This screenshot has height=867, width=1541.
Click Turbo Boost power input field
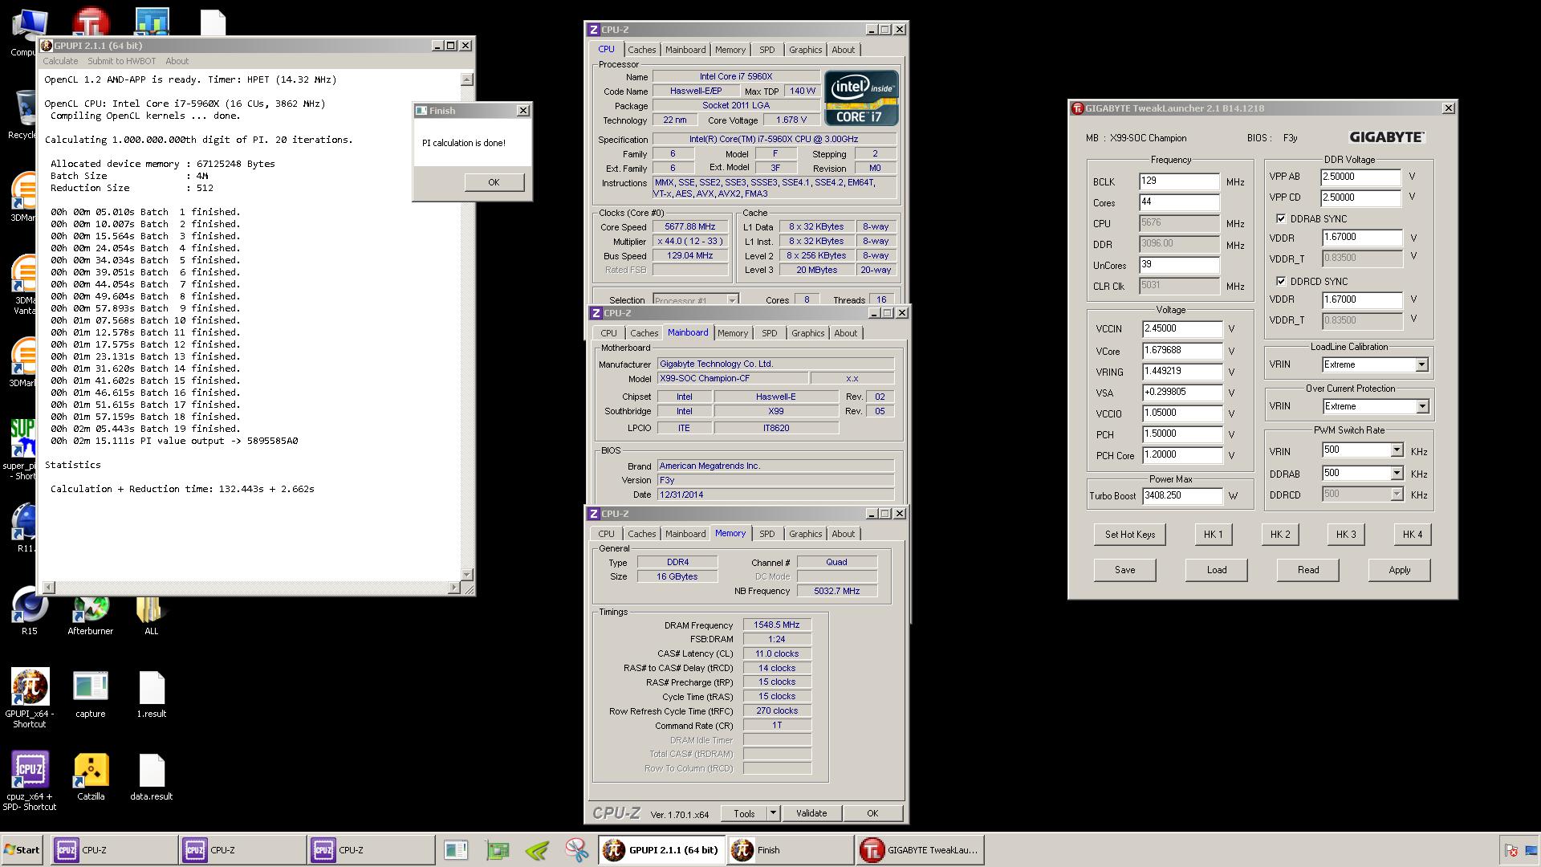click(x=1182, y=496)
